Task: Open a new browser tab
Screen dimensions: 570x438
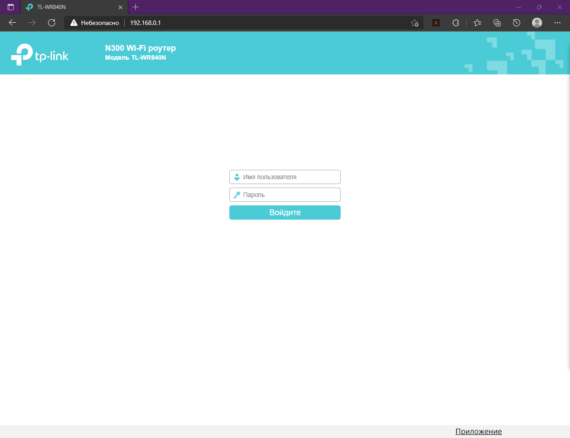Action: [136, 7]
